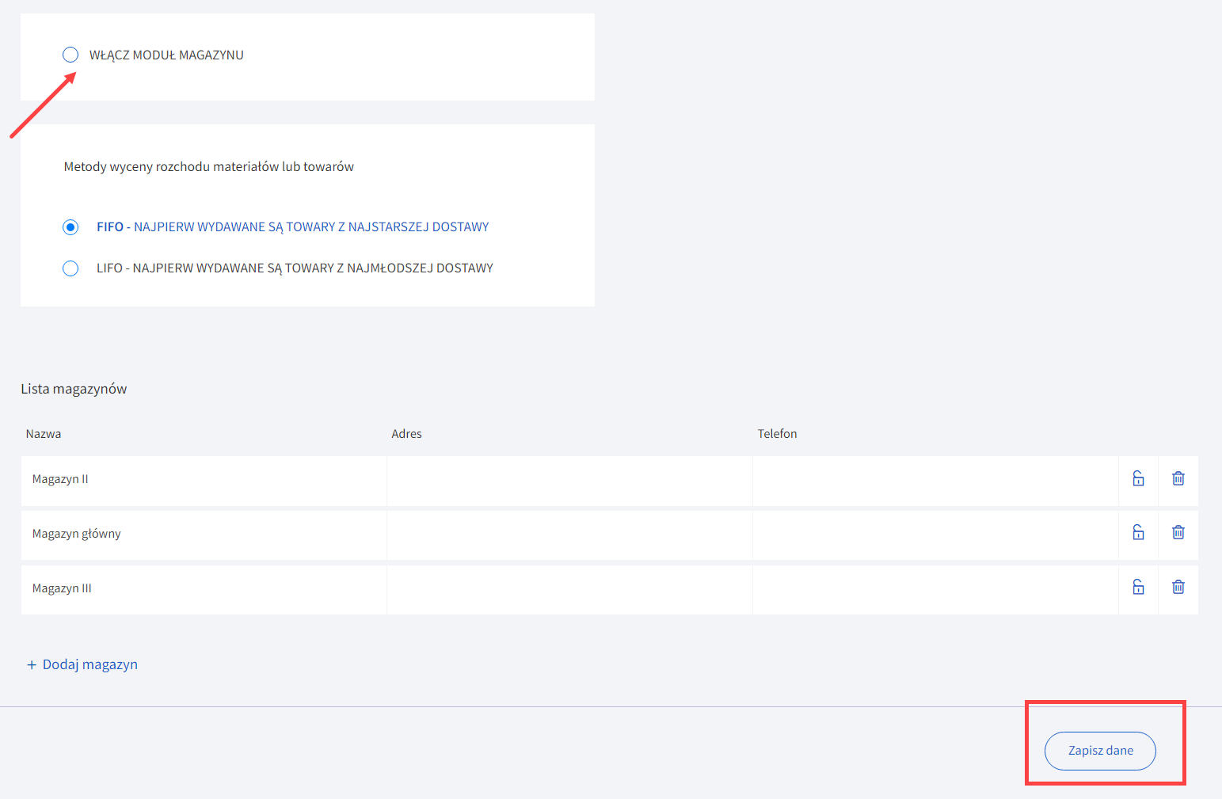Remove Magazyn III with its trash icon
The width and height of the screenshot is (1222, 799).
1178,587
